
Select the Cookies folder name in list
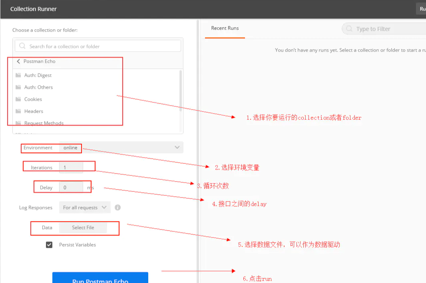pos(33,99)
